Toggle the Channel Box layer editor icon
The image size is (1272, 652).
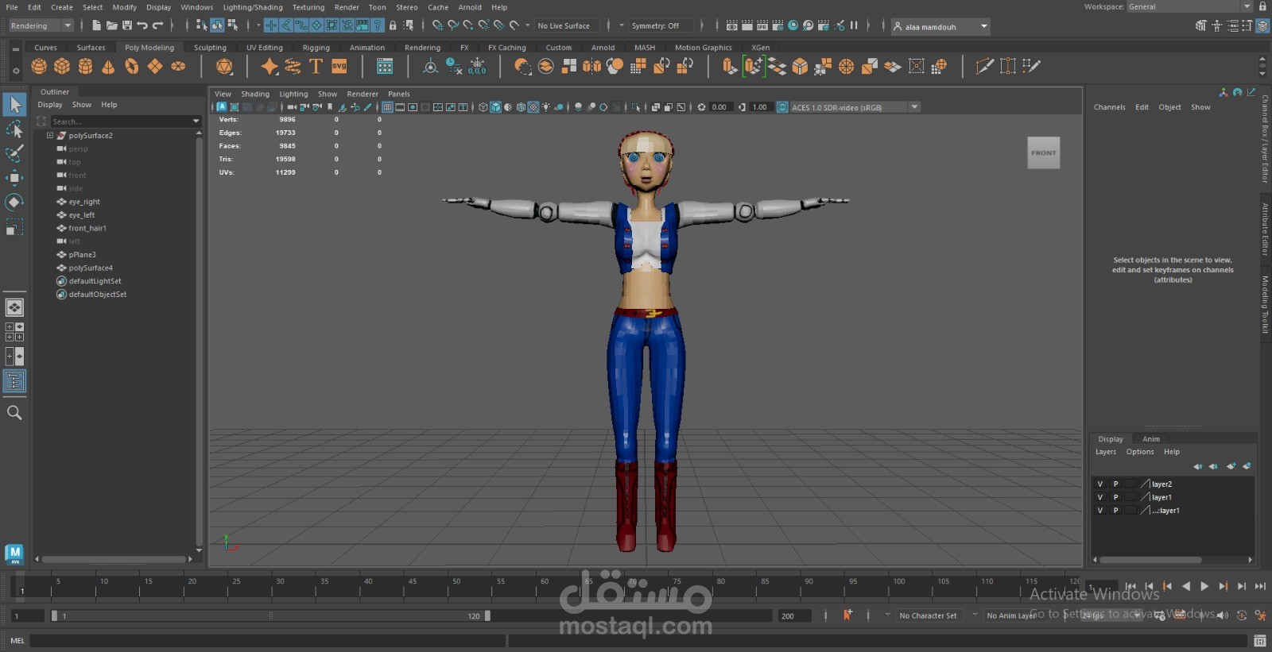[x=1262, y=26]
